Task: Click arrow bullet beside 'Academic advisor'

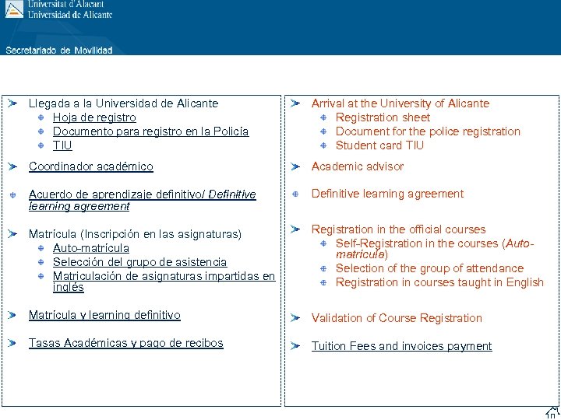Action: [295, 166]
